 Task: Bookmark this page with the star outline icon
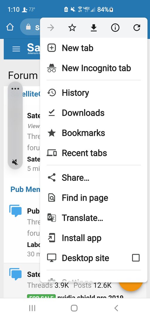pyautogui.click(x=72, y=28)
